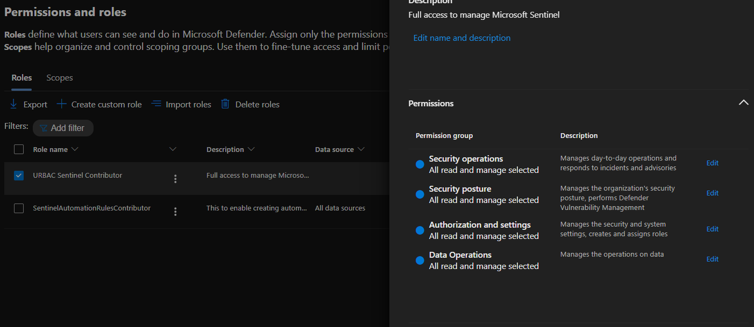Image resolution: width=754 pixels, height=327 pixels.
Task: Click the blue dot next to Data Operations
Action: tap(420, 260)
